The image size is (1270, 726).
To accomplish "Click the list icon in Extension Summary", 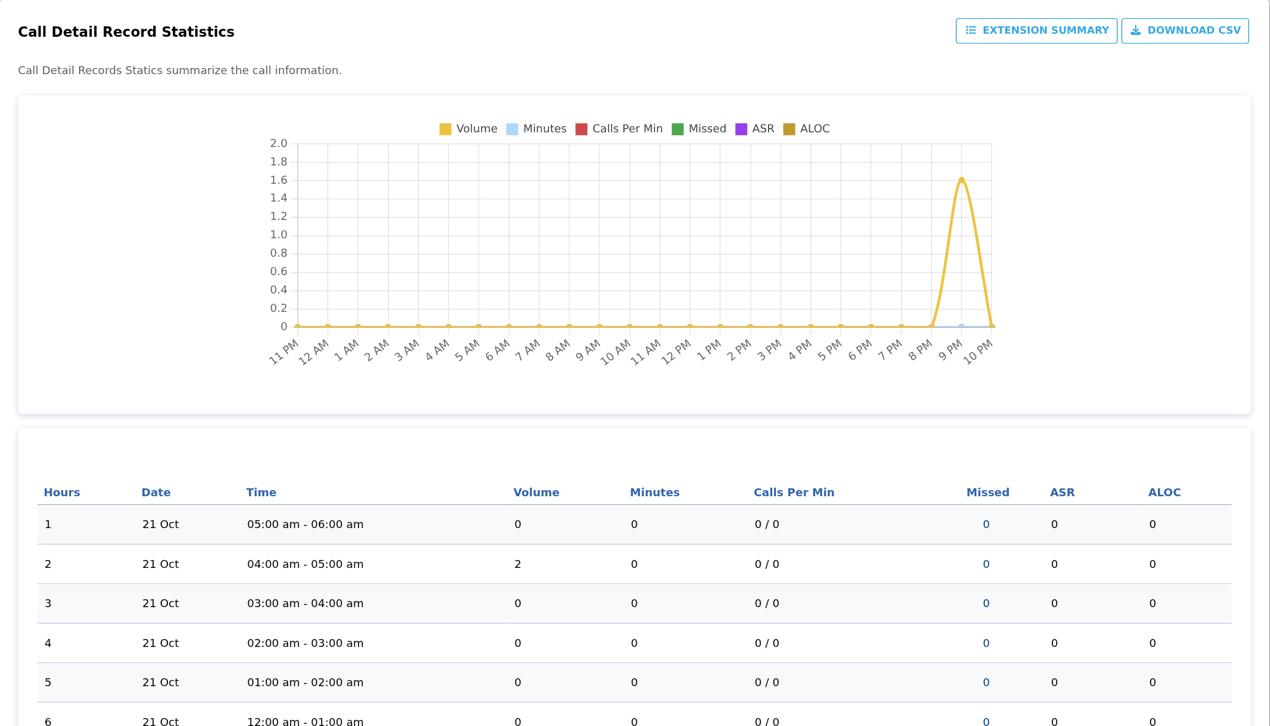I will [x=971, y=31].
